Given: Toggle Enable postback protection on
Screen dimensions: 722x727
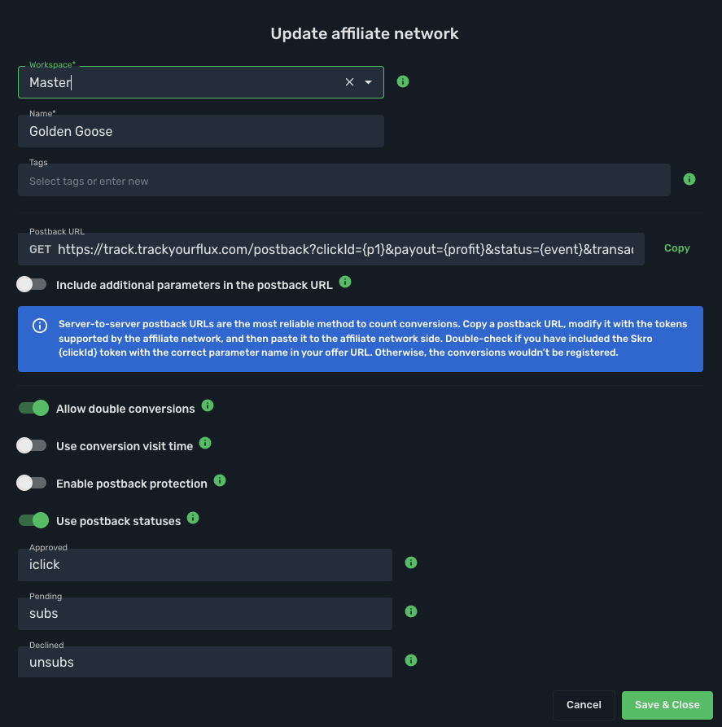Looking at the screenshot, I should (x=32, y=483).
